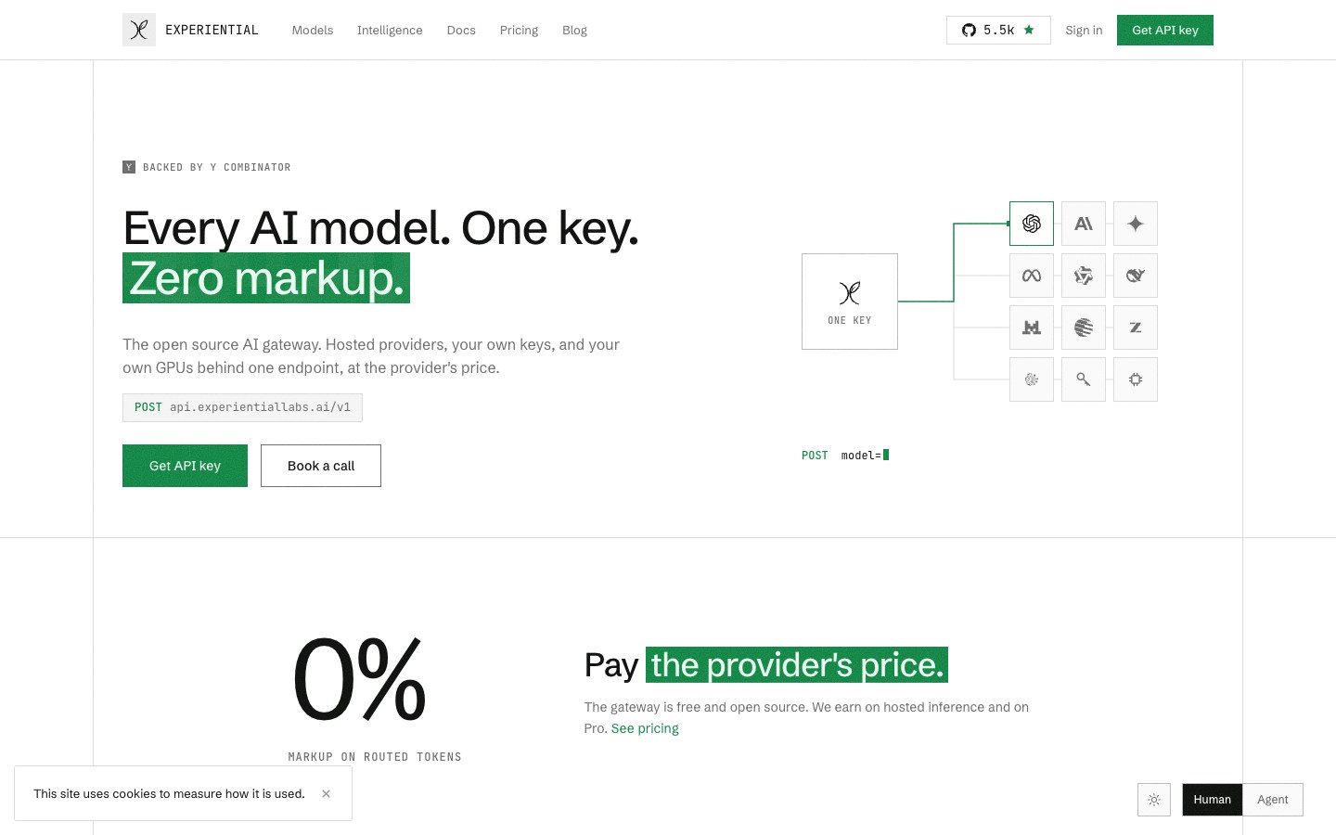Switch view mode to Human
Viewport: 1336px width, 835px height.
[1212, 800]
